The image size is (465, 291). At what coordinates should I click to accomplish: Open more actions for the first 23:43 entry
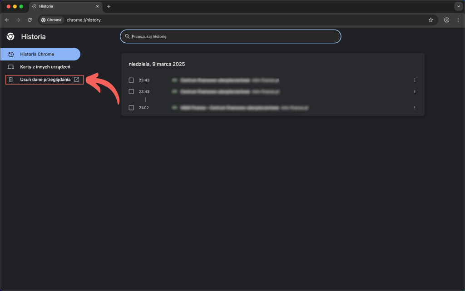tap(415, 80)
